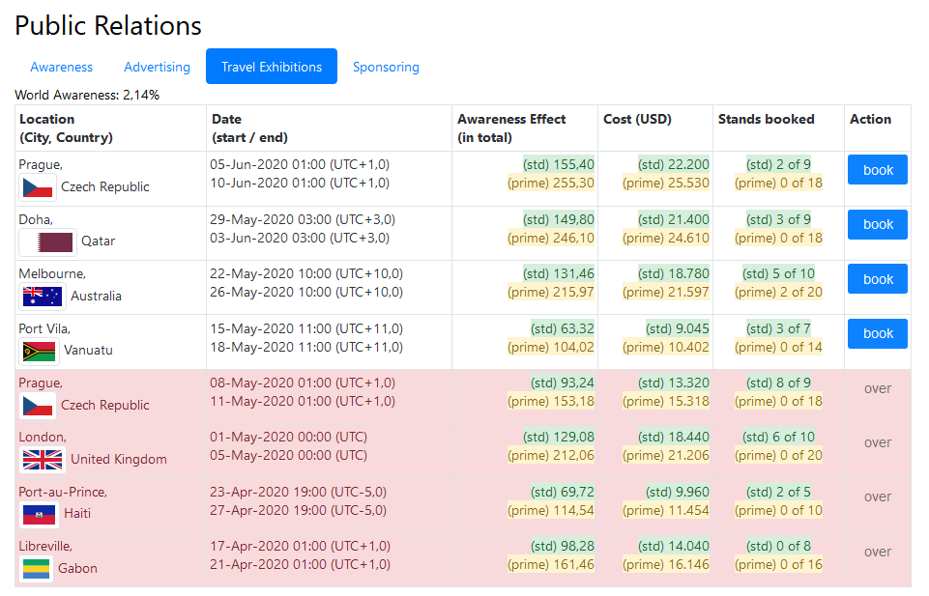Click '(prime) 10.402' Port Vila cost
The width and height of the screenshot is (929, 596).
pyautogui.click(x=665, y=347)
